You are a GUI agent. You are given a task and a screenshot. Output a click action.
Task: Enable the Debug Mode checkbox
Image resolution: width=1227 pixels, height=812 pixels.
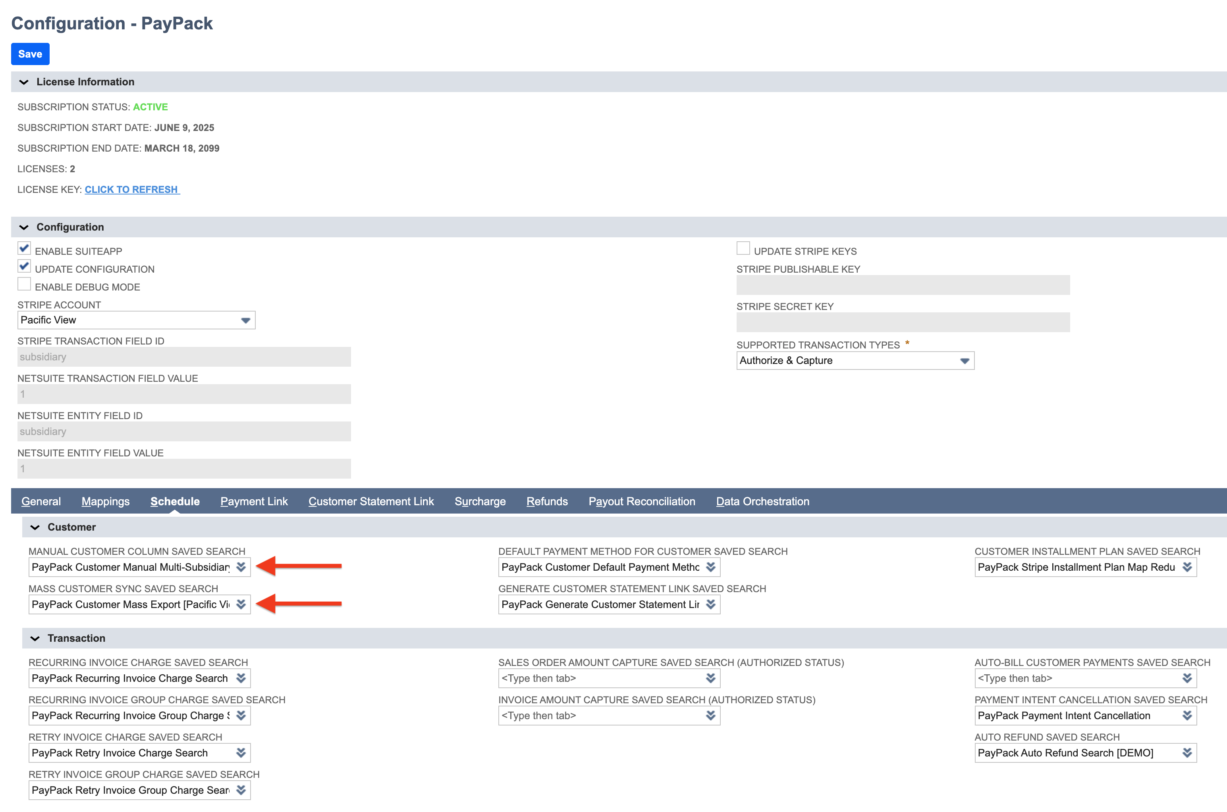click(x=24, y=284)
